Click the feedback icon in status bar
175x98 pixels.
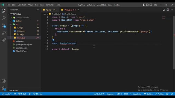[x=167, y=94]
